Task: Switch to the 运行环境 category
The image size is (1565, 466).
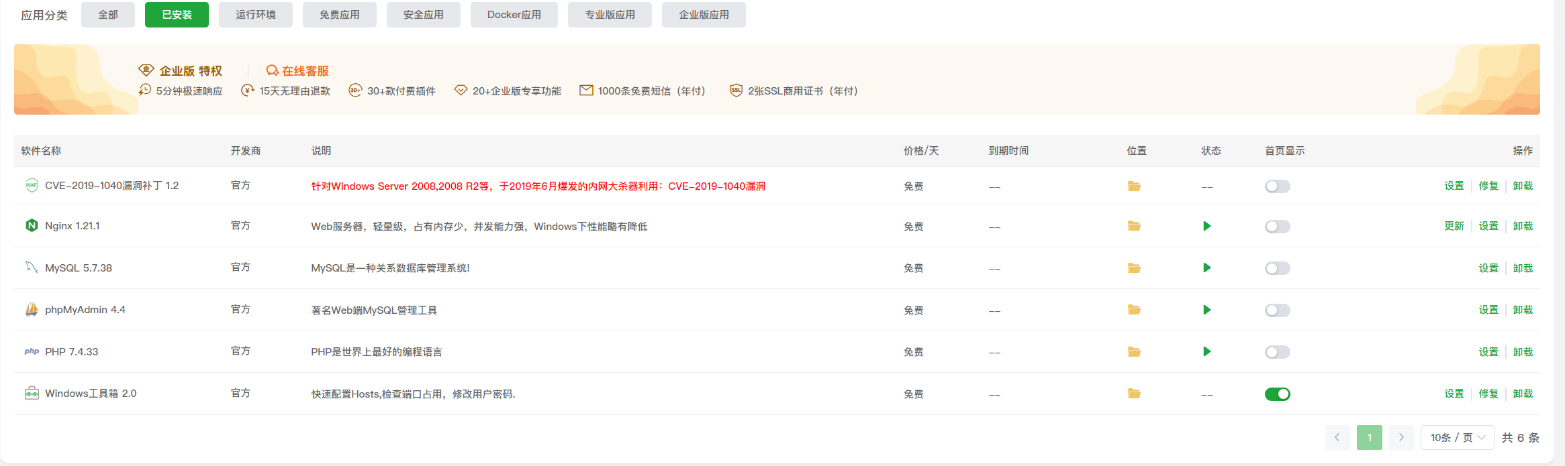Action: tap(256, 15)
